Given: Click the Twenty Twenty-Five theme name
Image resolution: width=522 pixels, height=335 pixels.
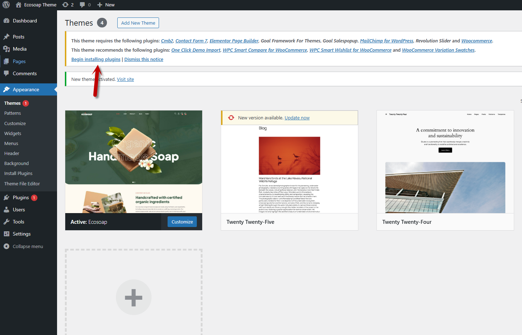Looking at the screenshot, I should 250,222.
